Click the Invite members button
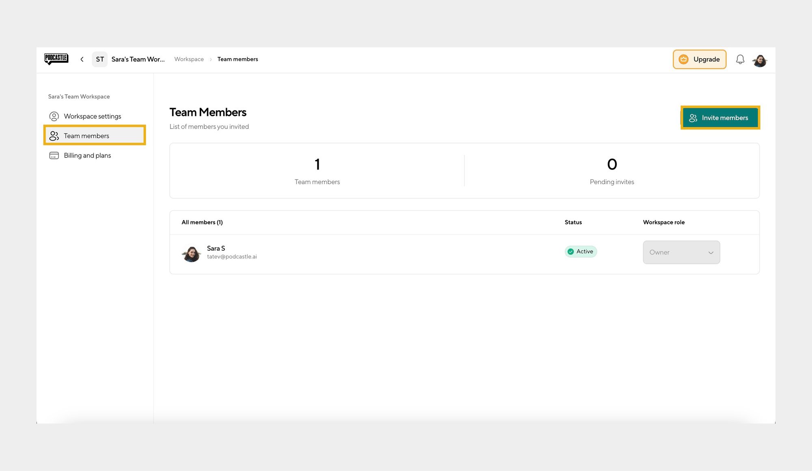The height and width of the screenshot is (471, 812). point(720,118)
